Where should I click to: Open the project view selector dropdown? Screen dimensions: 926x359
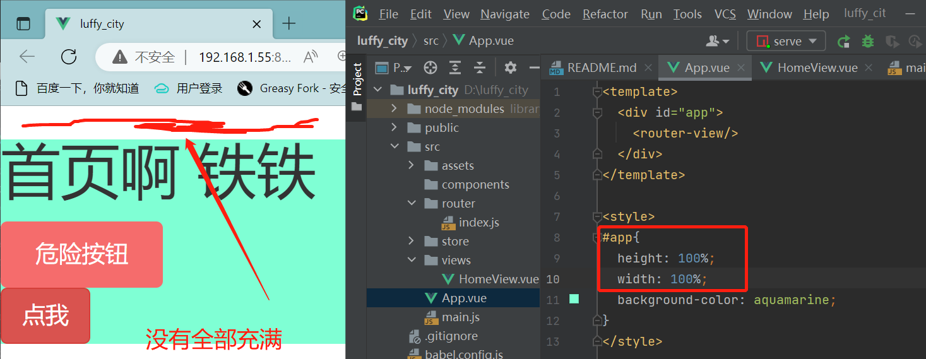[x=394, y=68]
